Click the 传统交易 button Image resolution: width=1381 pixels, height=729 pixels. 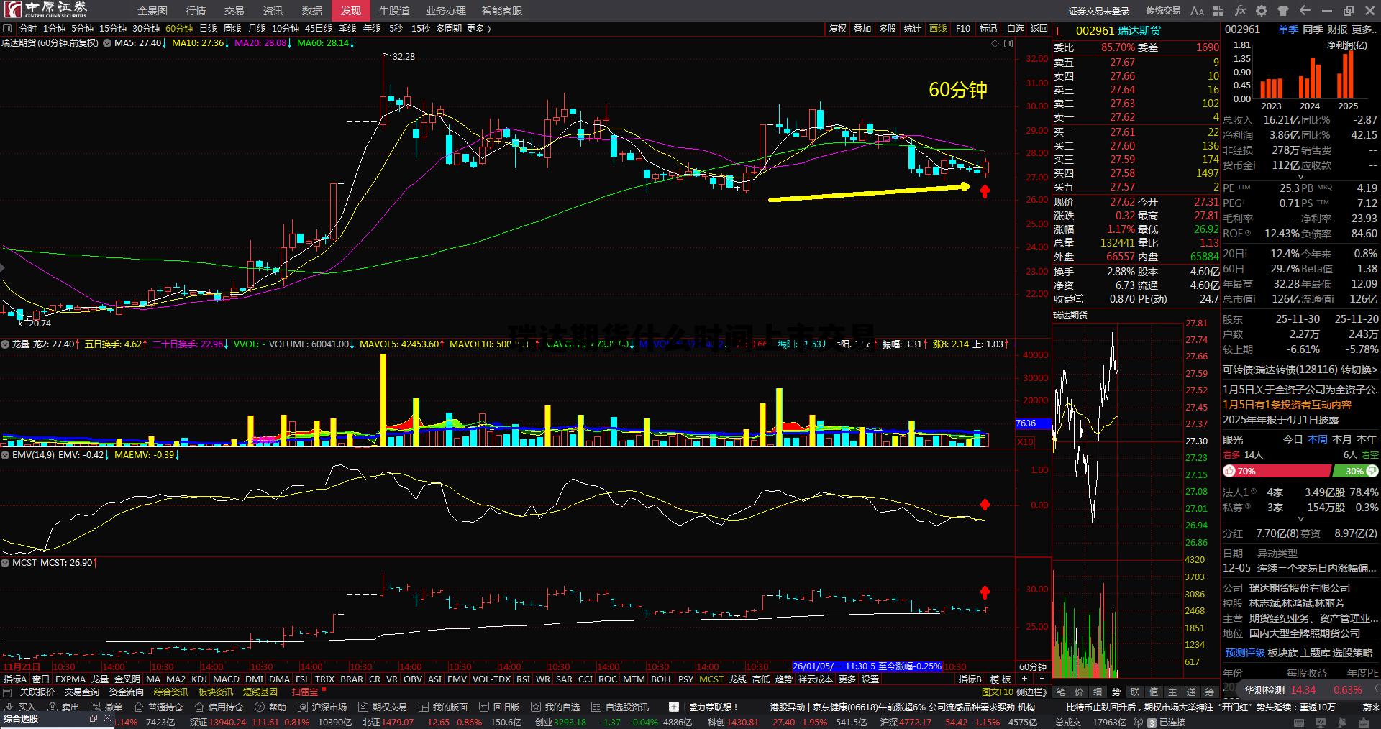[1163, 11]
